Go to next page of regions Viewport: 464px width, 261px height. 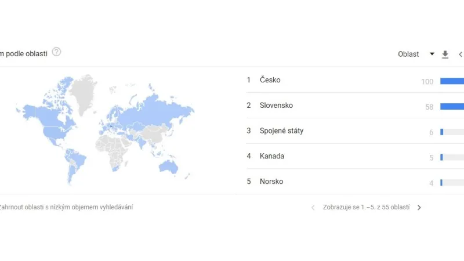419,208
